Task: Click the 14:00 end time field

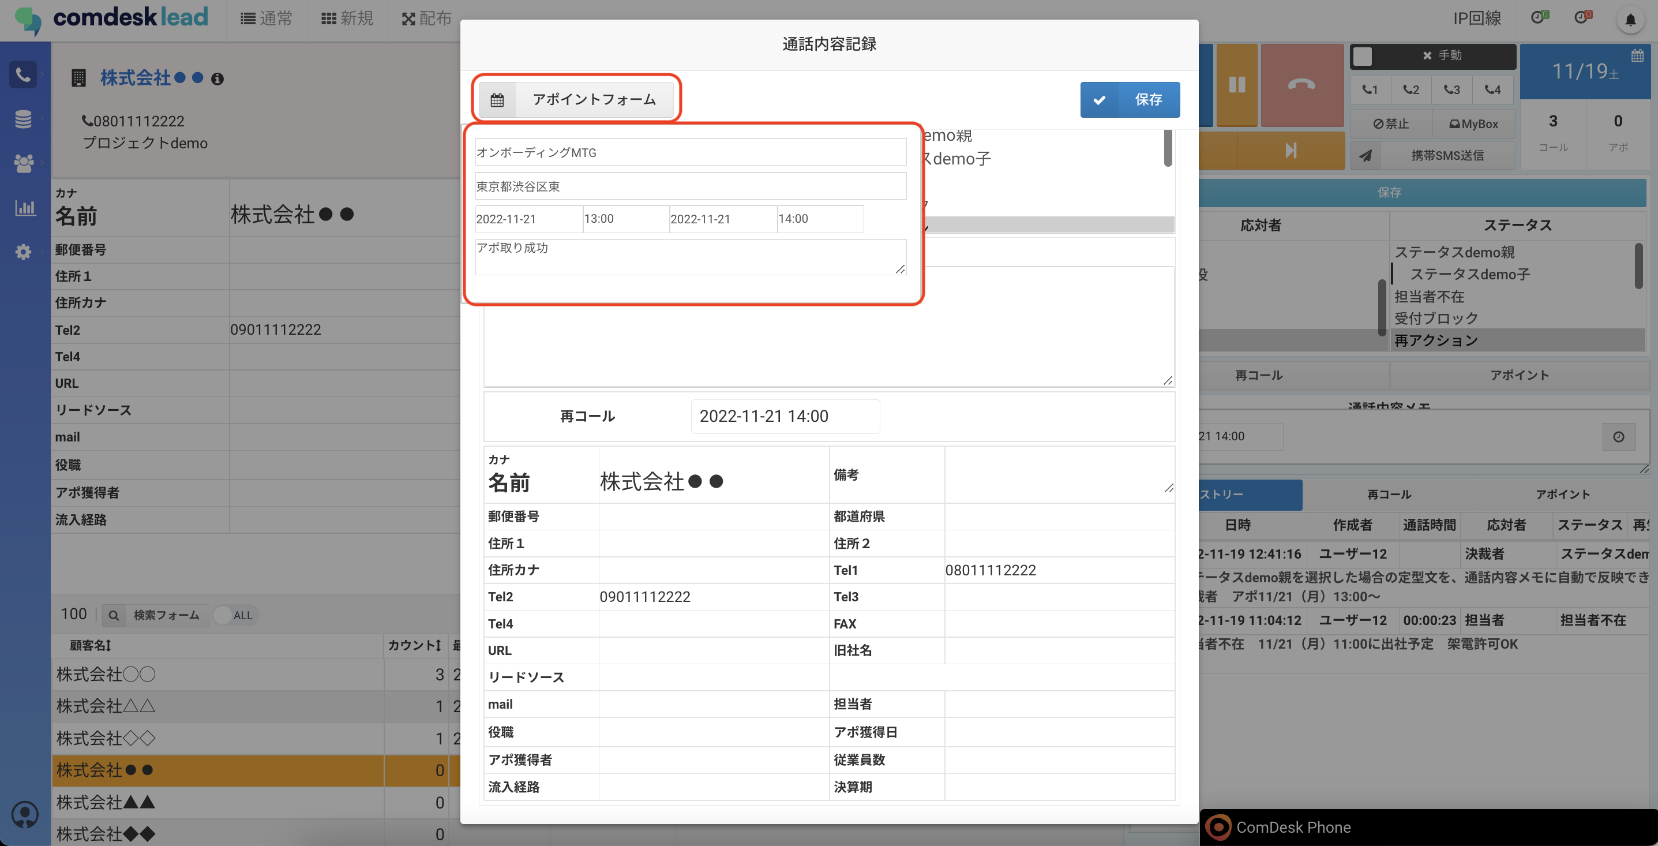Action: 820,219
